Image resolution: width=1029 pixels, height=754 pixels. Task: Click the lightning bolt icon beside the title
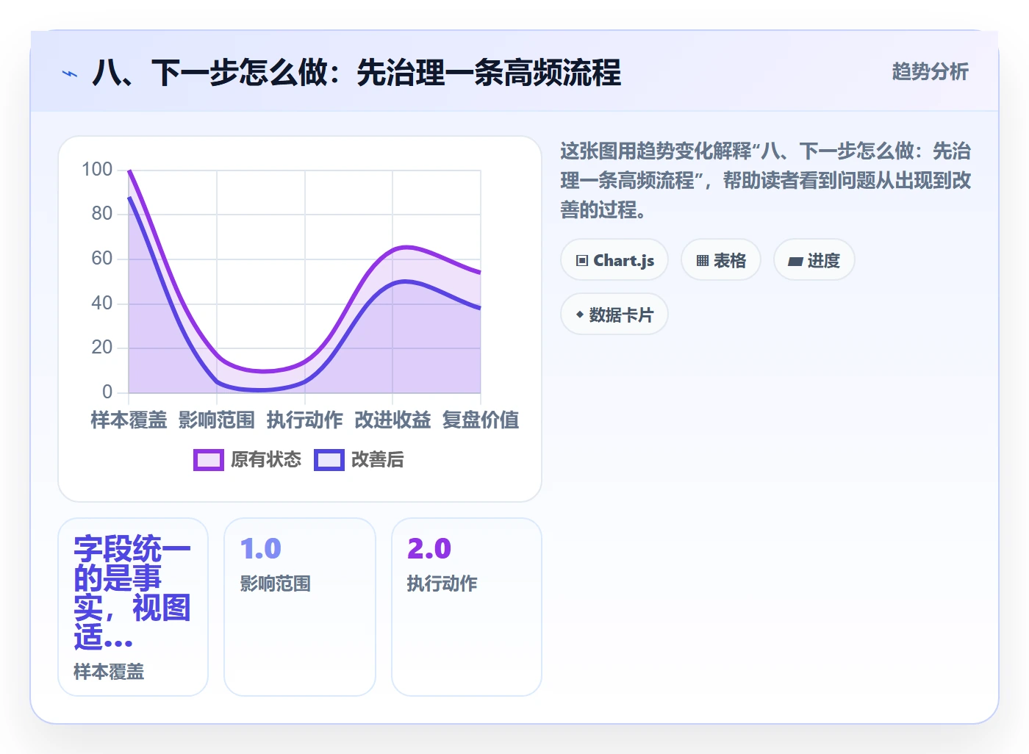click(x=70, y=73)
